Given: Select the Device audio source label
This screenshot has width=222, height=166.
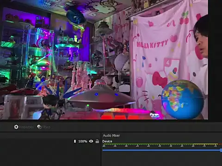Looking at the screenshot, I should coord(107,141).
